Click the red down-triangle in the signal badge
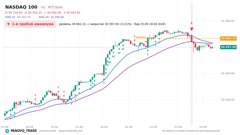Screen dimensions: 240x135 8,24
